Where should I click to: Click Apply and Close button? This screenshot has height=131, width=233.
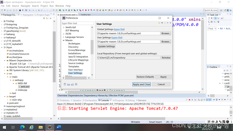(x=141, y=84)
